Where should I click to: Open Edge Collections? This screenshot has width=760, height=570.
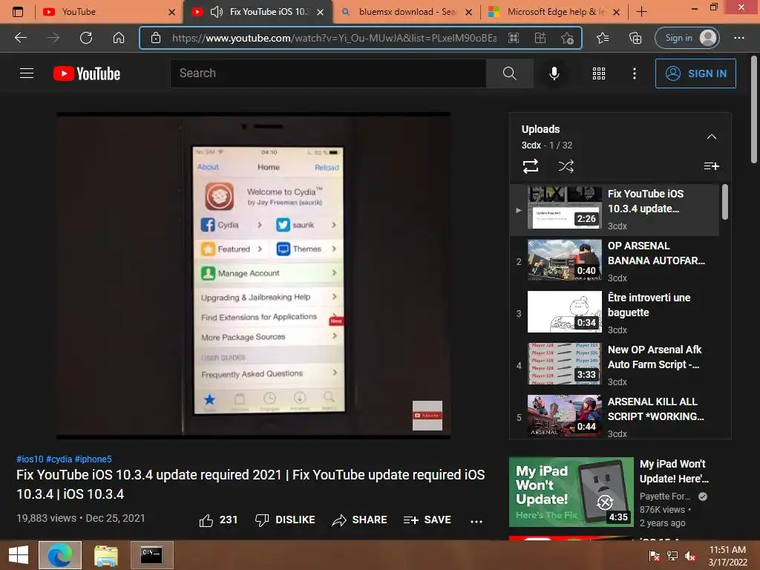[635, 38]
